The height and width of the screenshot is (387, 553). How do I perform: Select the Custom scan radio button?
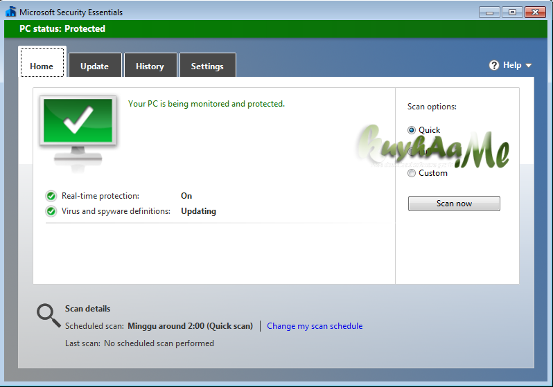pyautogui.click(x=412, y=173)
